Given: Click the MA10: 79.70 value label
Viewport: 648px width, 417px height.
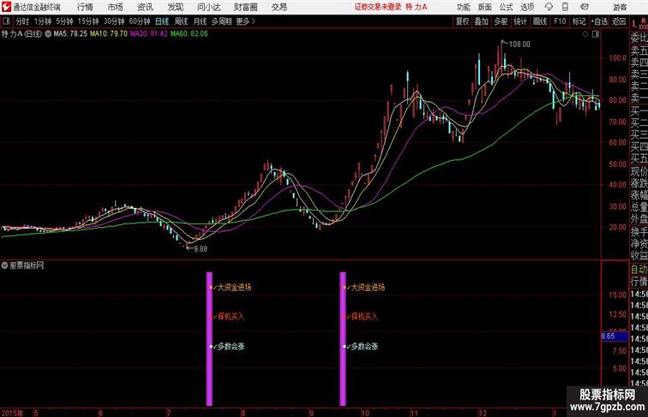Looking at the screenshot, I should point(109,34).
